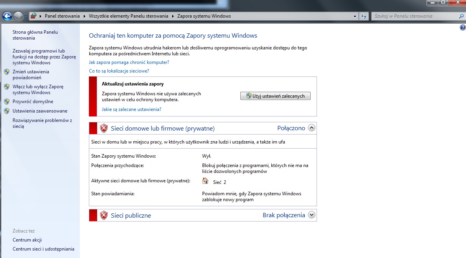466x258 pixels.
Task: Open 'Zmień ustawienia powiadomień'
Action: (x=31, y=74)
